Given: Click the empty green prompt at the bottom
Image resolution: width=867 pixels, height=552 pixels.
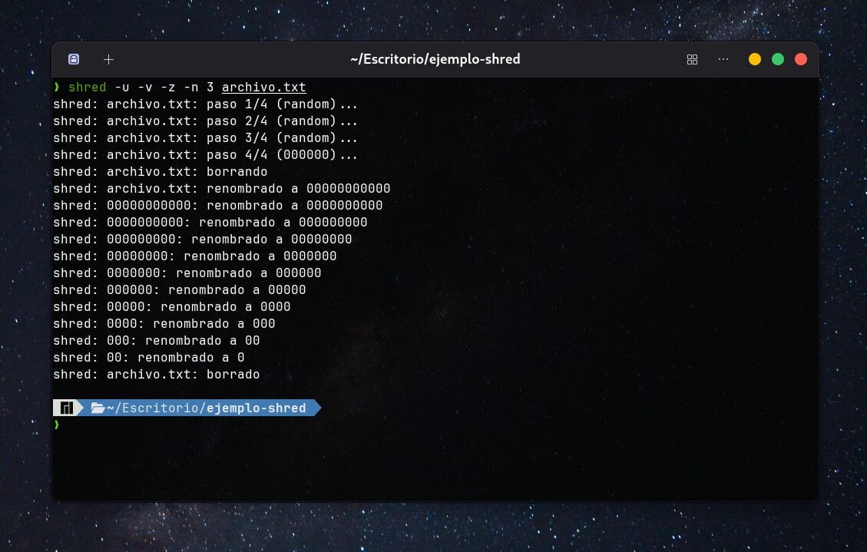Looking at the screenshot, I should [56, 425].
